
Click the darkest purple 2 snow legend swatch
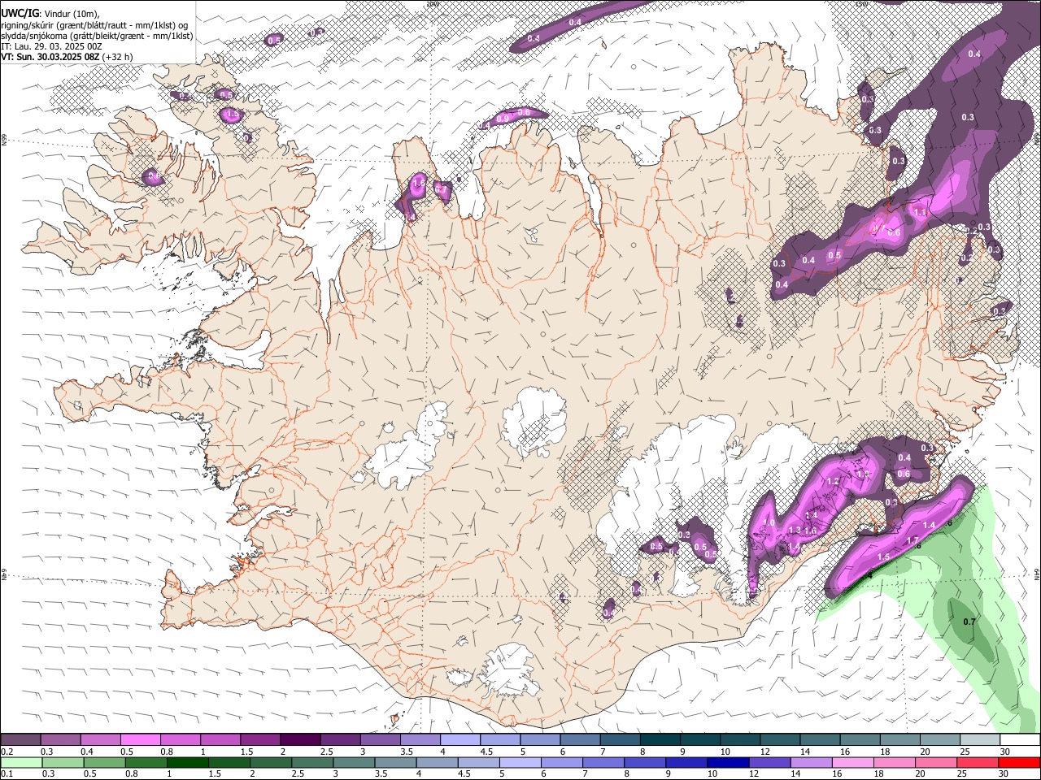tap(299, 739)
